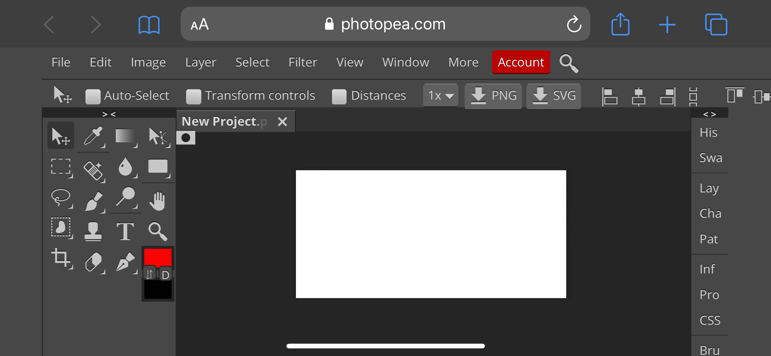This screenshot has height=356, width=771.
Task: Open the Filter menu
Action: coord(303,62)
